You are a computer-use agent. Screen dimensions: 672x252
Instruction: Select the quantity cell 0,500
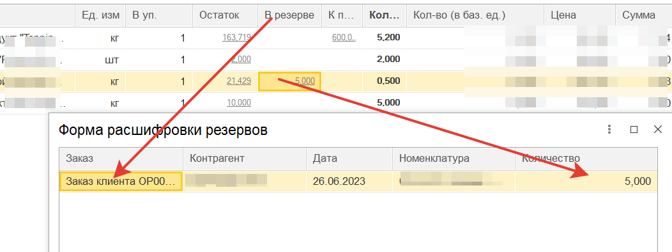[x=385, y=81]
